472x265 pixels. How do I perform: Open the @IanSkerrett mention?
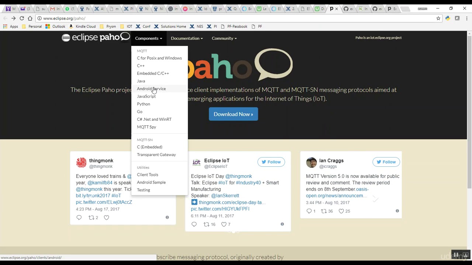[x=225, y=196]
